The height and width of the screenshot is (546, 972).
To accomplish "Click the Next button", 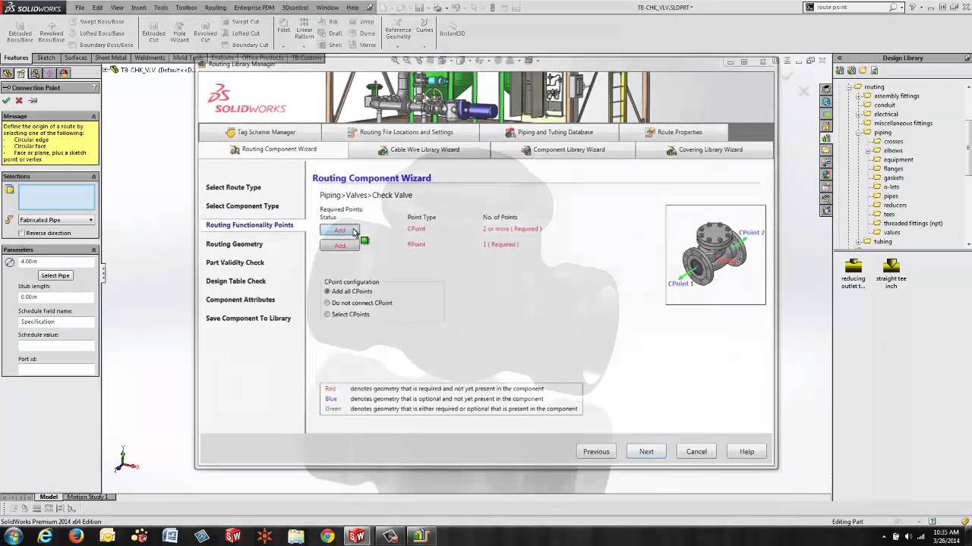I will (646, 451).
